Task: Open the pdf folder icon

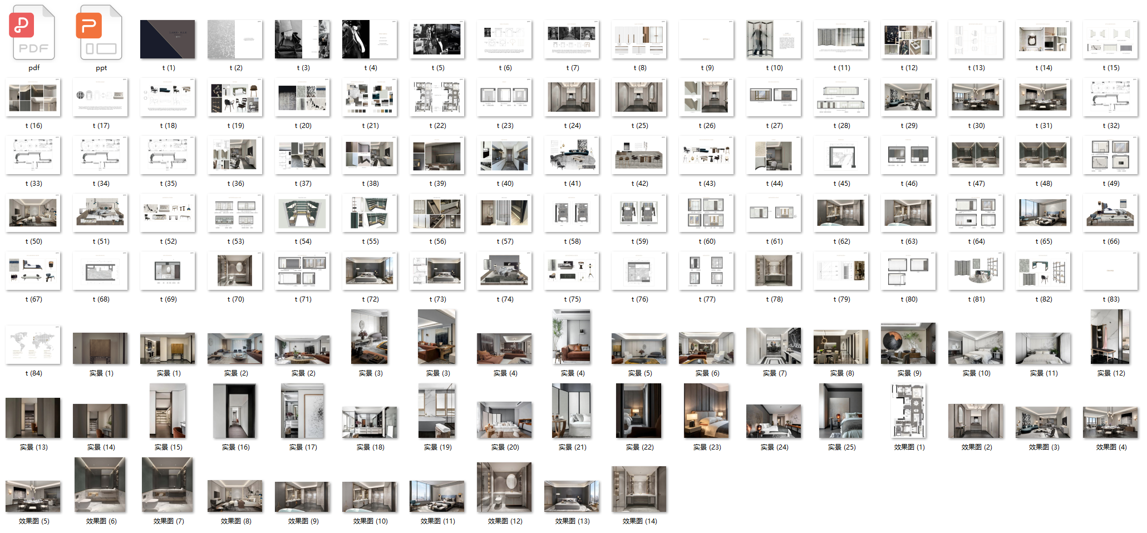Action: coord(33,33)
